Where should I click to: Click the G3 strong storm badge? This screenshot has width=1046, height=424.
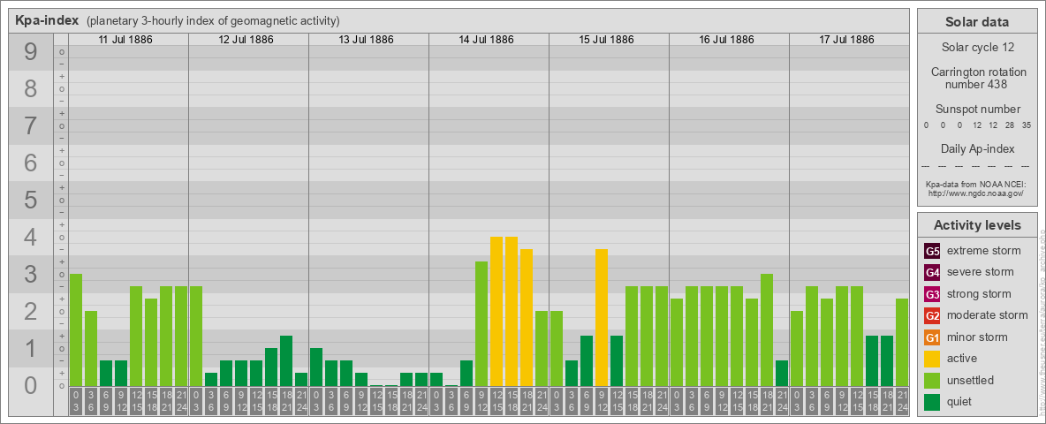coord(932,294)
